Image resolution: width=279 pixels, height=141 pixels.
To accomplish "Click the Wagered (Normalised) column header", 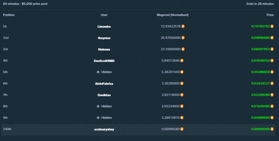I will pyautogui.click(x=173, y=15).
